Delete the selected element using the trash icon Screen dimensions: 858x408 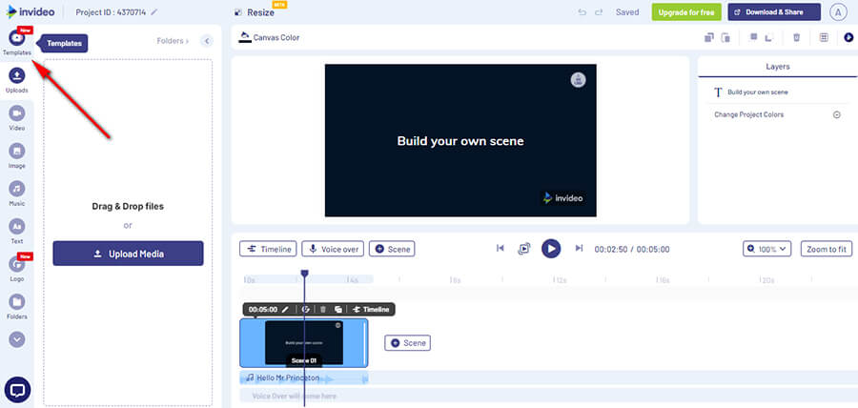(796, 38)
